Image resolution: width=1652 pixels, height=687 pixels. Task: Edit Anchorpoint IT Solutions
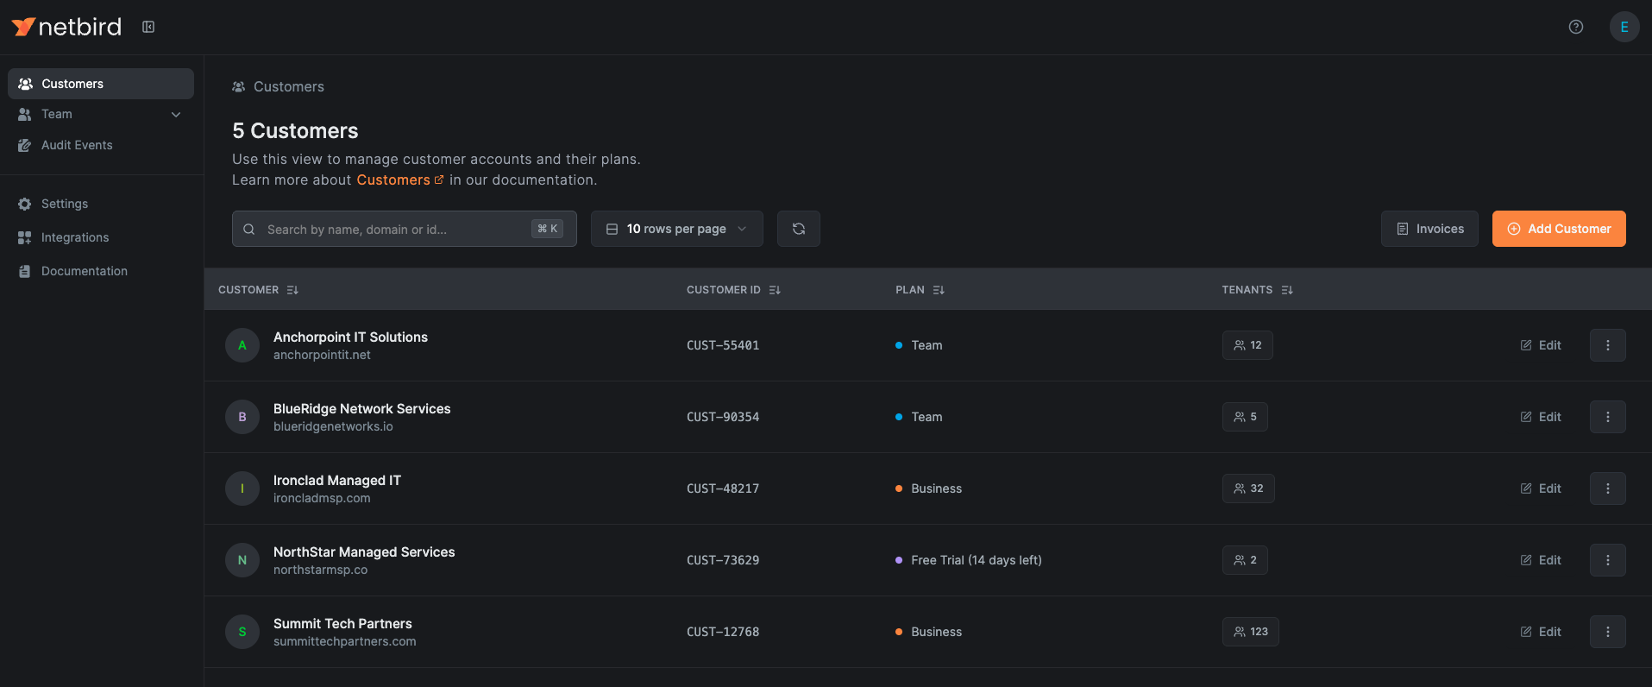1541,345
